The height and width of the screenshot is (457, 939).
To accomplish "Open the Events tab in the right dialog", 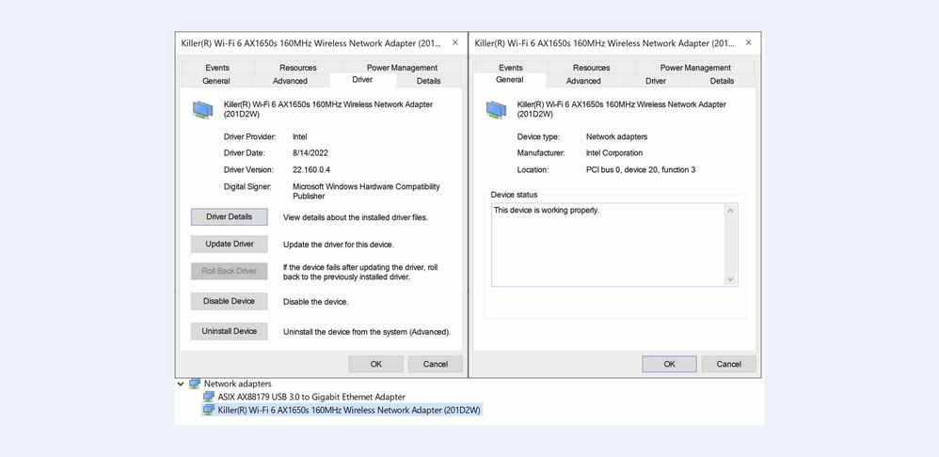I will coord(510,68).
